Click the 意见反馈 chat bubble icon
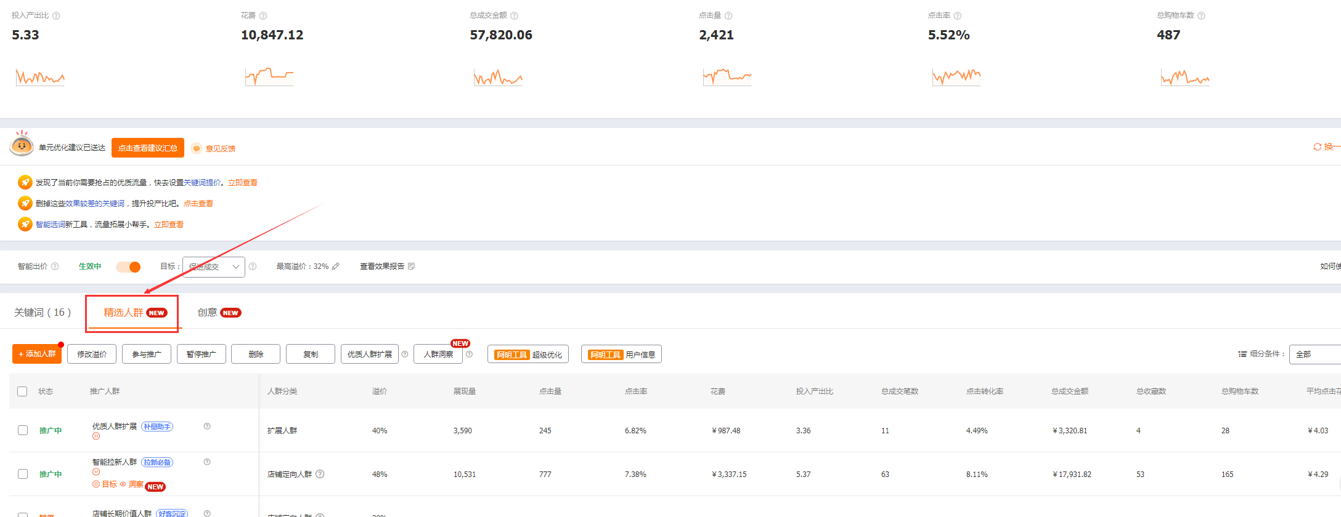The image size is (1341, 517). pos(197,148)
